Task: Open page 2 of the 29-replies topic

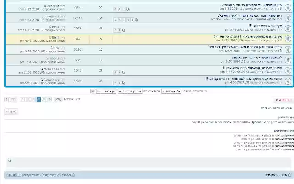Action: click(115, 72)
